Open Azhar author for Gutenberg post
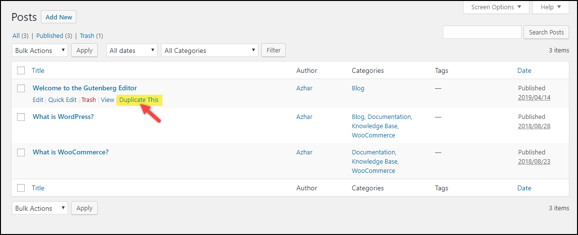Screen dimensions: 578x235 [x=304, y=88]
